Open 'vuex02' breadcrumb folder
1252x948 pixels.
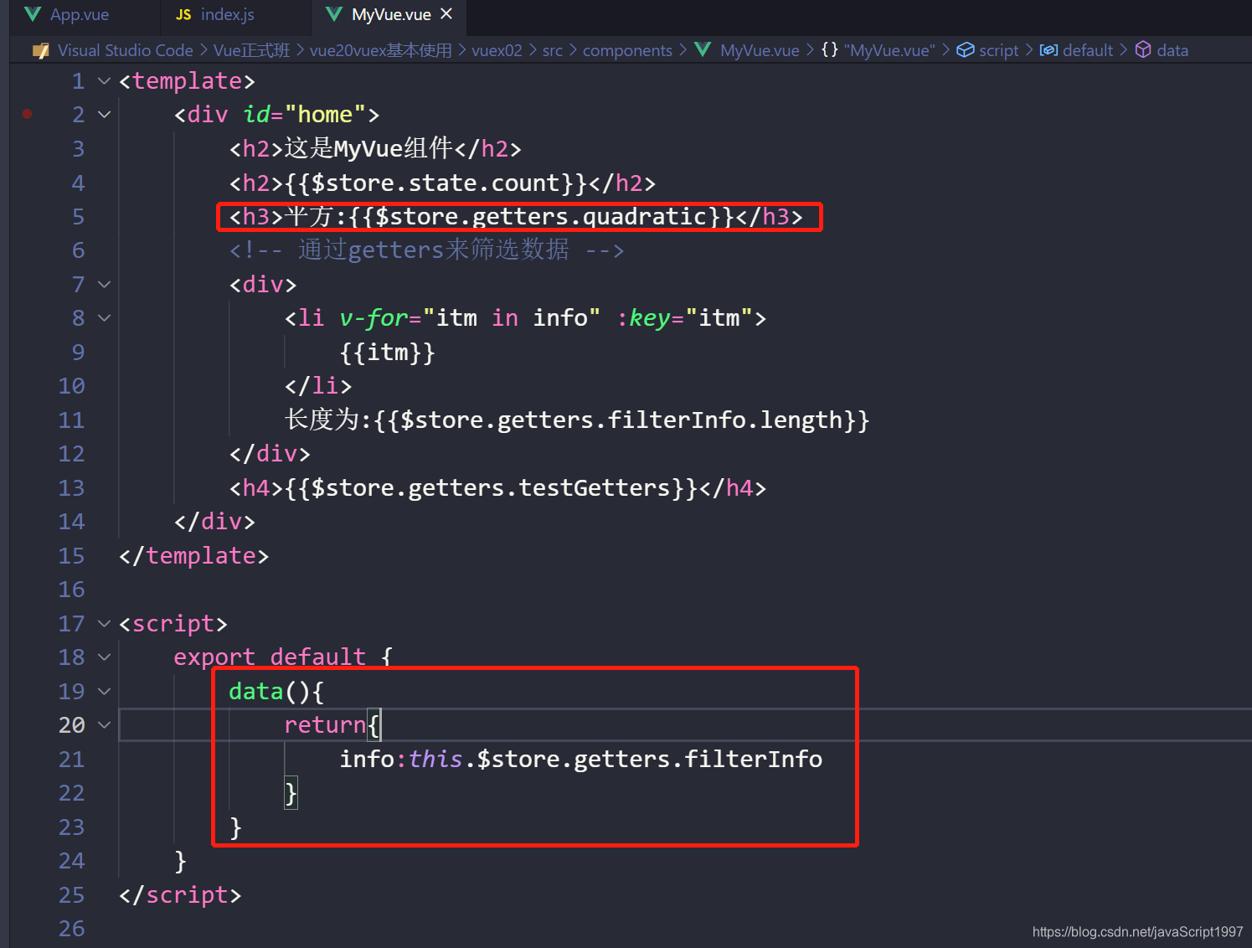[x=497, y=50]
